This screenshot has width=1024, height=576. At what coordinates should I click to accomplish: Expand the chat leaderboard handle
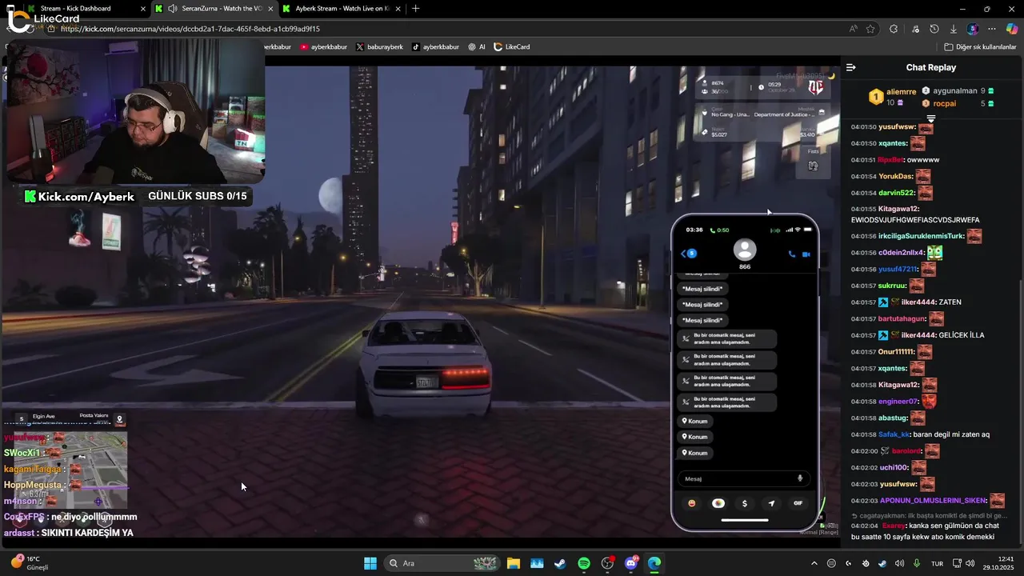coord(930,118)
